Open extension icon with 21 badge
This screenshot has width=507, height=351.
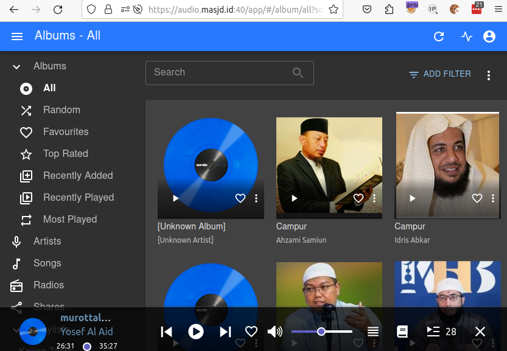(477, 9)
